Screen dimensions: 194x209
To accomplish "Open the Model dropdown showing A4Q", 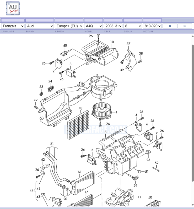I will click(93, 26).
